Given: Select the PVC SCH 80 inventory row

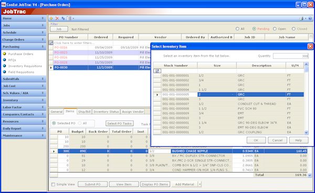Looking at the screenshot, I should [x=228, y=109].
